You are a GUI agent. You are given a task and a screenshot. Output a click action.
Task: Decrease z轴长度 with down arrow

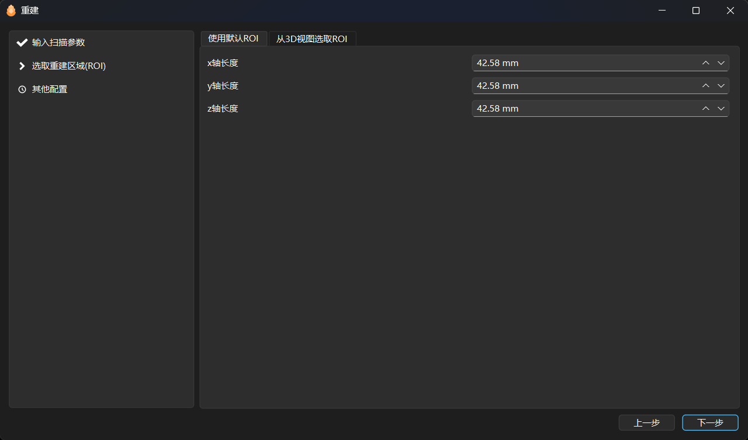[721, 109]
